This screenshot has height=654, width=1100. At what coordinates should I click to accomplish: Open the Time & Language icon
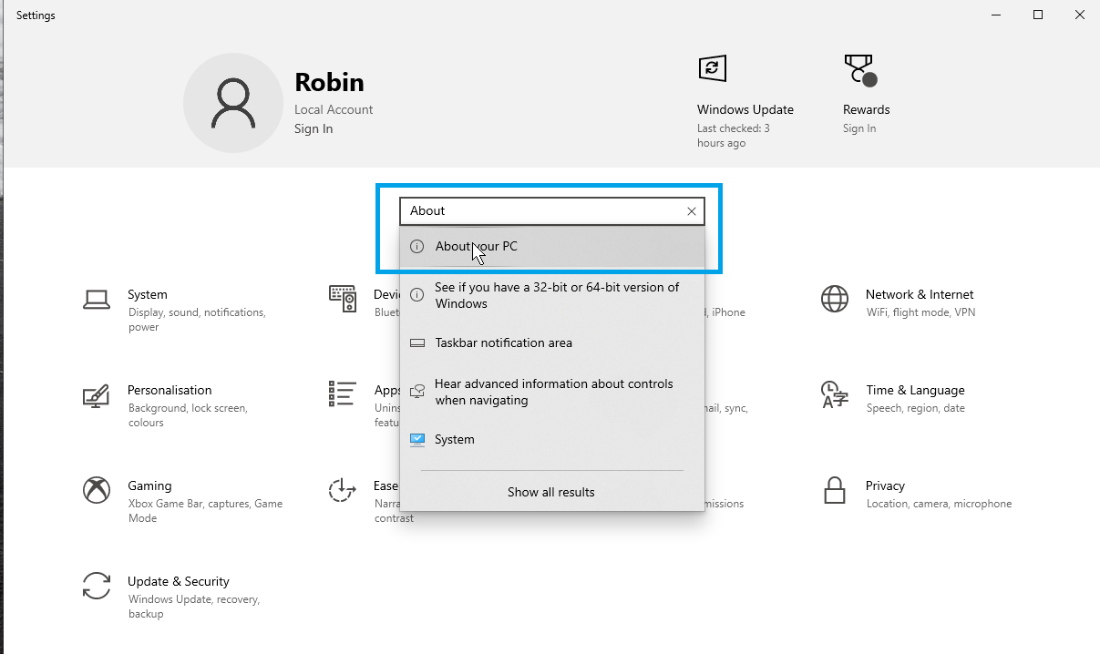click(x=835, y=394)
